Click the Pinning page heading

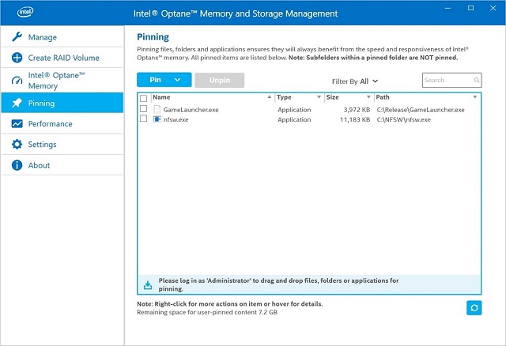[153, 37]
